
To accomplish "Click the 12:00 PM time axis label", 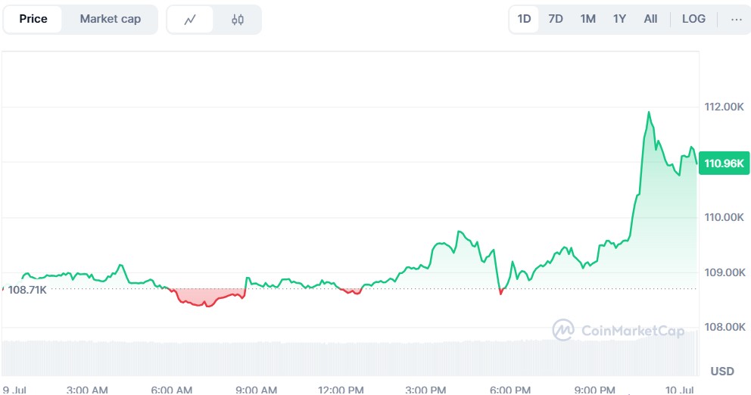I will (x=341, y=390).
